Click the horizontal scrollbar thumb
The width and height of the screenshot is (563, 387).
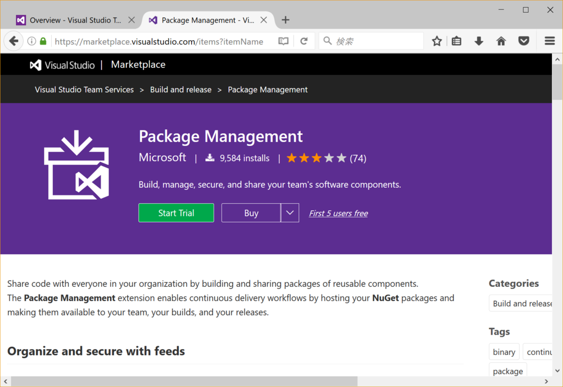point(184,381)
